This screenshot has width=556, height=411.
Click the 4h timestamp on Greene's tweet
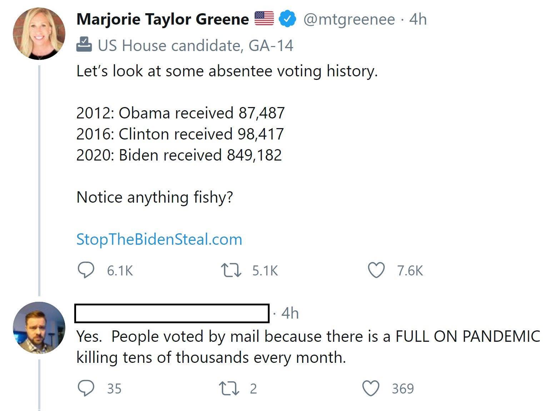click(x=418, y=19)
